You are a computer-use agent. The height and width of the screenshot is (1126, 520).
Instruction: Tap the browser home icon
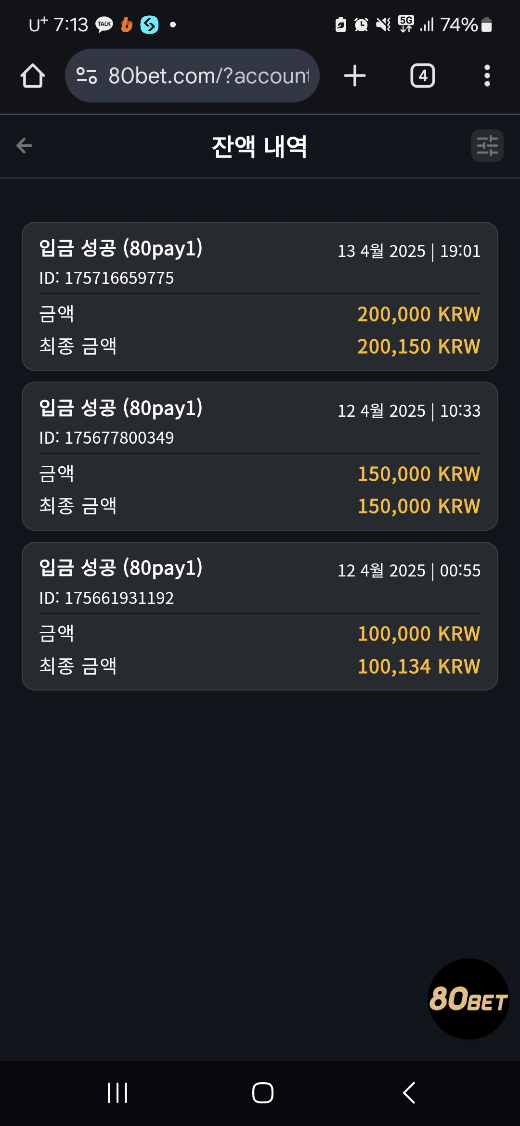coord(33,76)
